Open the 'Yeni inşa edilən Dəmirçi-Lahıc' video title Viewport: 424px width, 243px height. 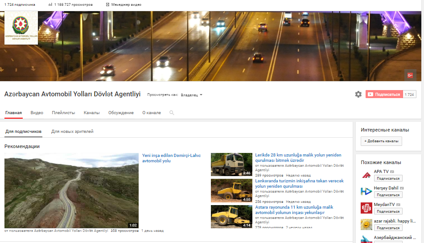pos(171,158)
